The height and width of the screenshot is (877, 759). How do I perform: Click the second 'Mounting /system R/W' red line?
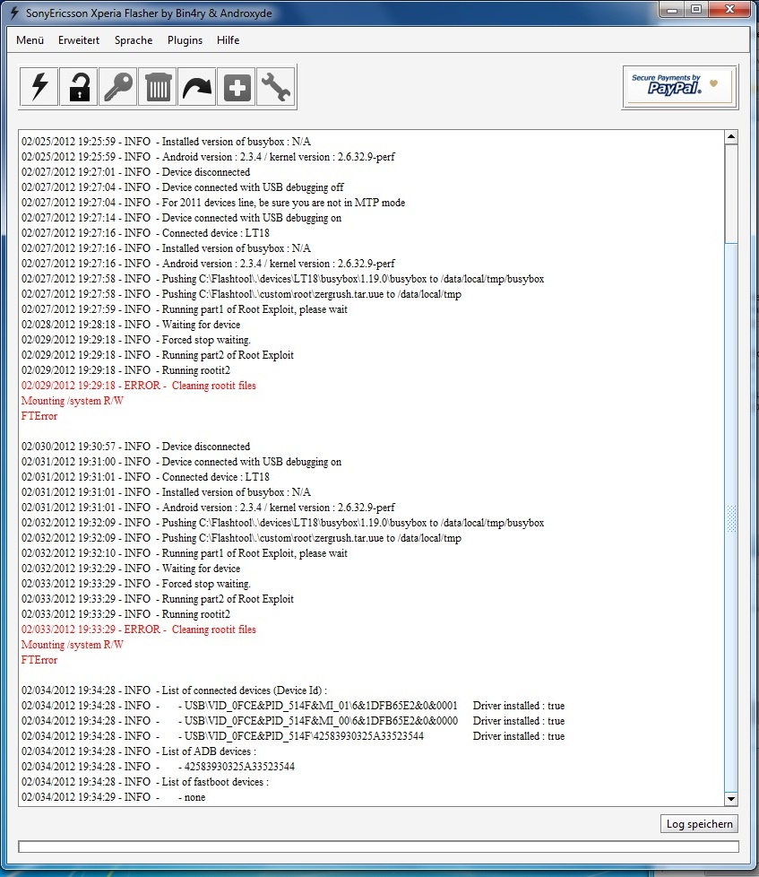(x=72, y=645)
